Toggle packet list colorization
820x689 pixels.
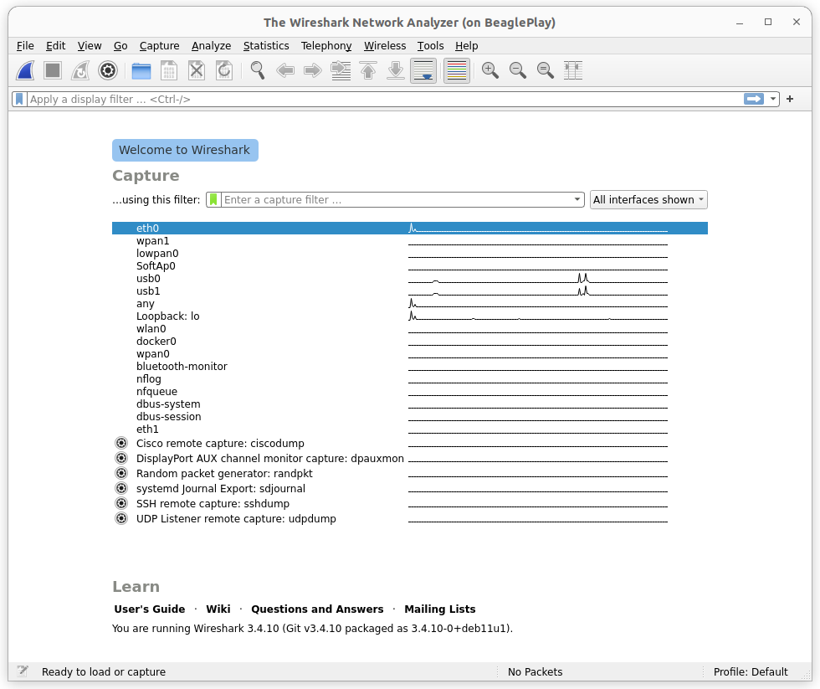456,70
